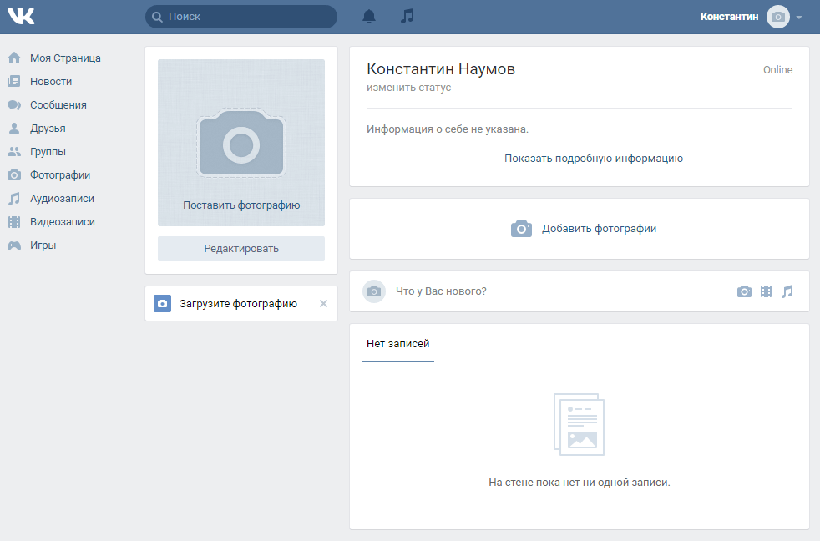Open Друзья in the left menu
Viewport: 820px width, 541px height.
(x=48, y=129)
